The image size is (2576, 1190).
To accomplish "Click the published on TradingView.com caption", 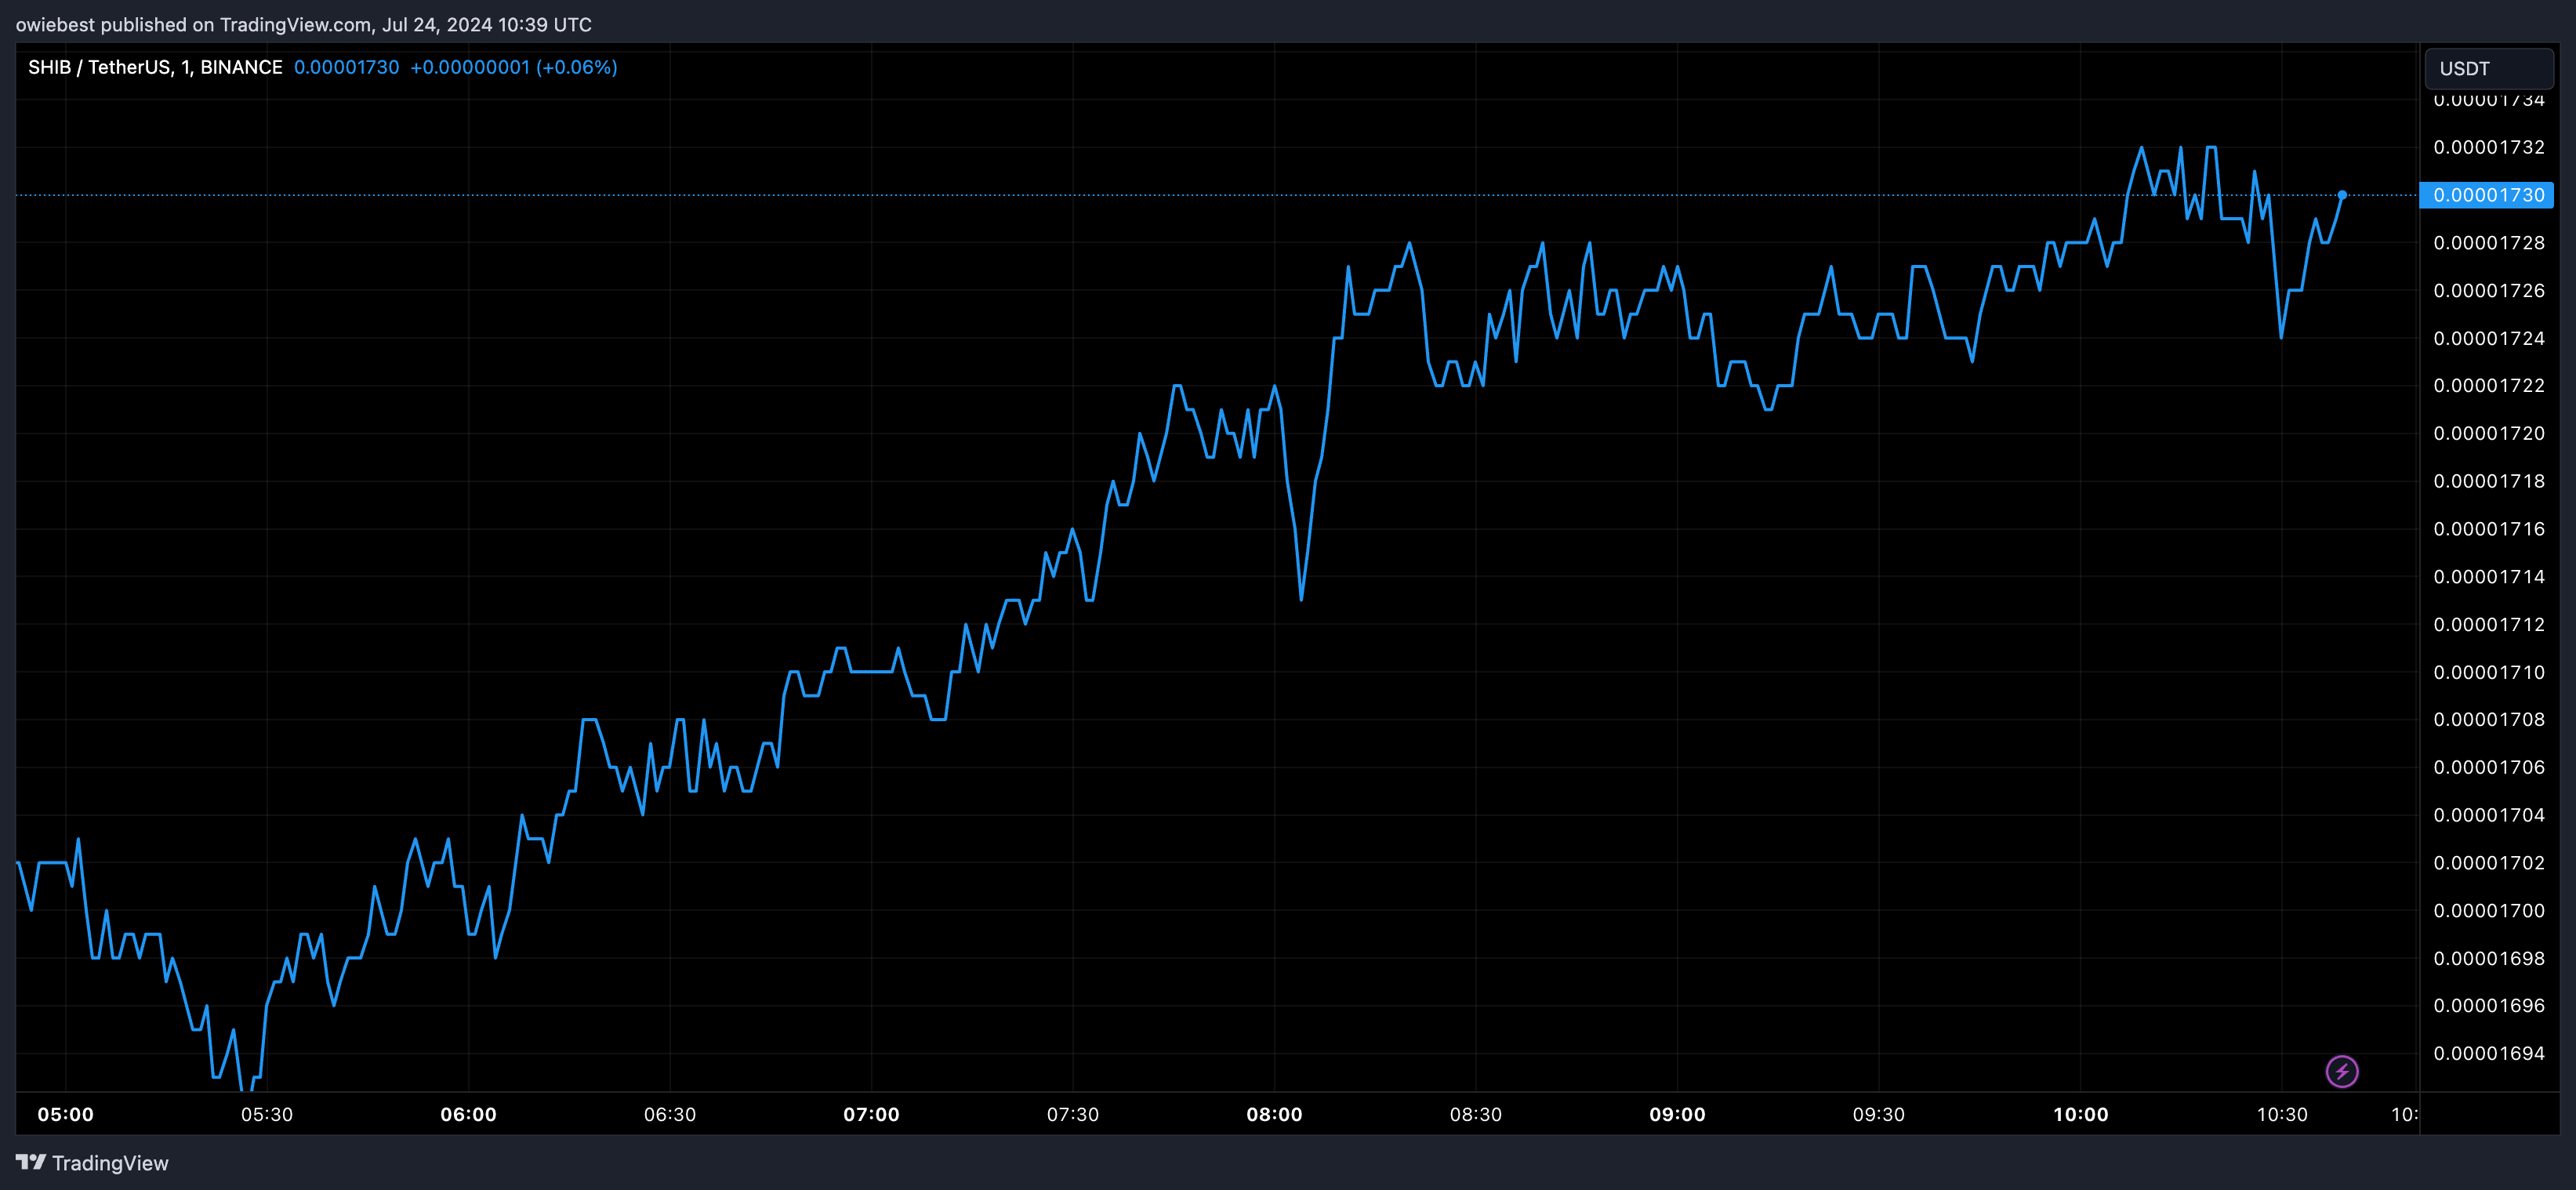I will (x=303, y=24).
